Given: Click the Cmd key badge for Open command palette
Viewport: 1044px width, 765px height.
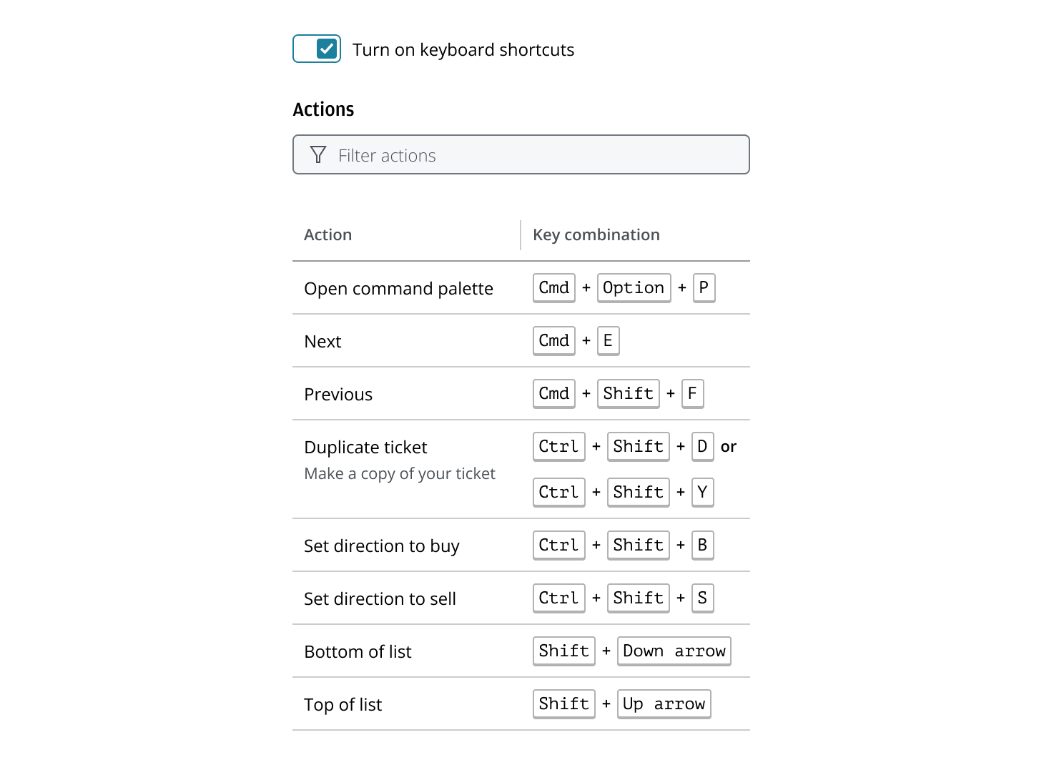Looking at the screenshot, I should coord(553,287).
